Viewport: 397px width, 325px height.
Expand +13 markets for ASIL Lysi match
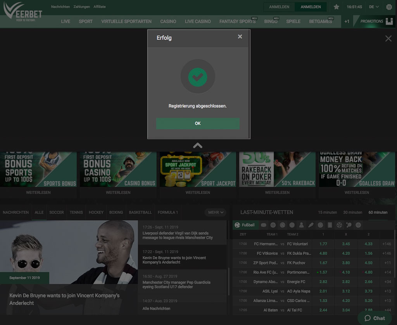pos(387,291)
